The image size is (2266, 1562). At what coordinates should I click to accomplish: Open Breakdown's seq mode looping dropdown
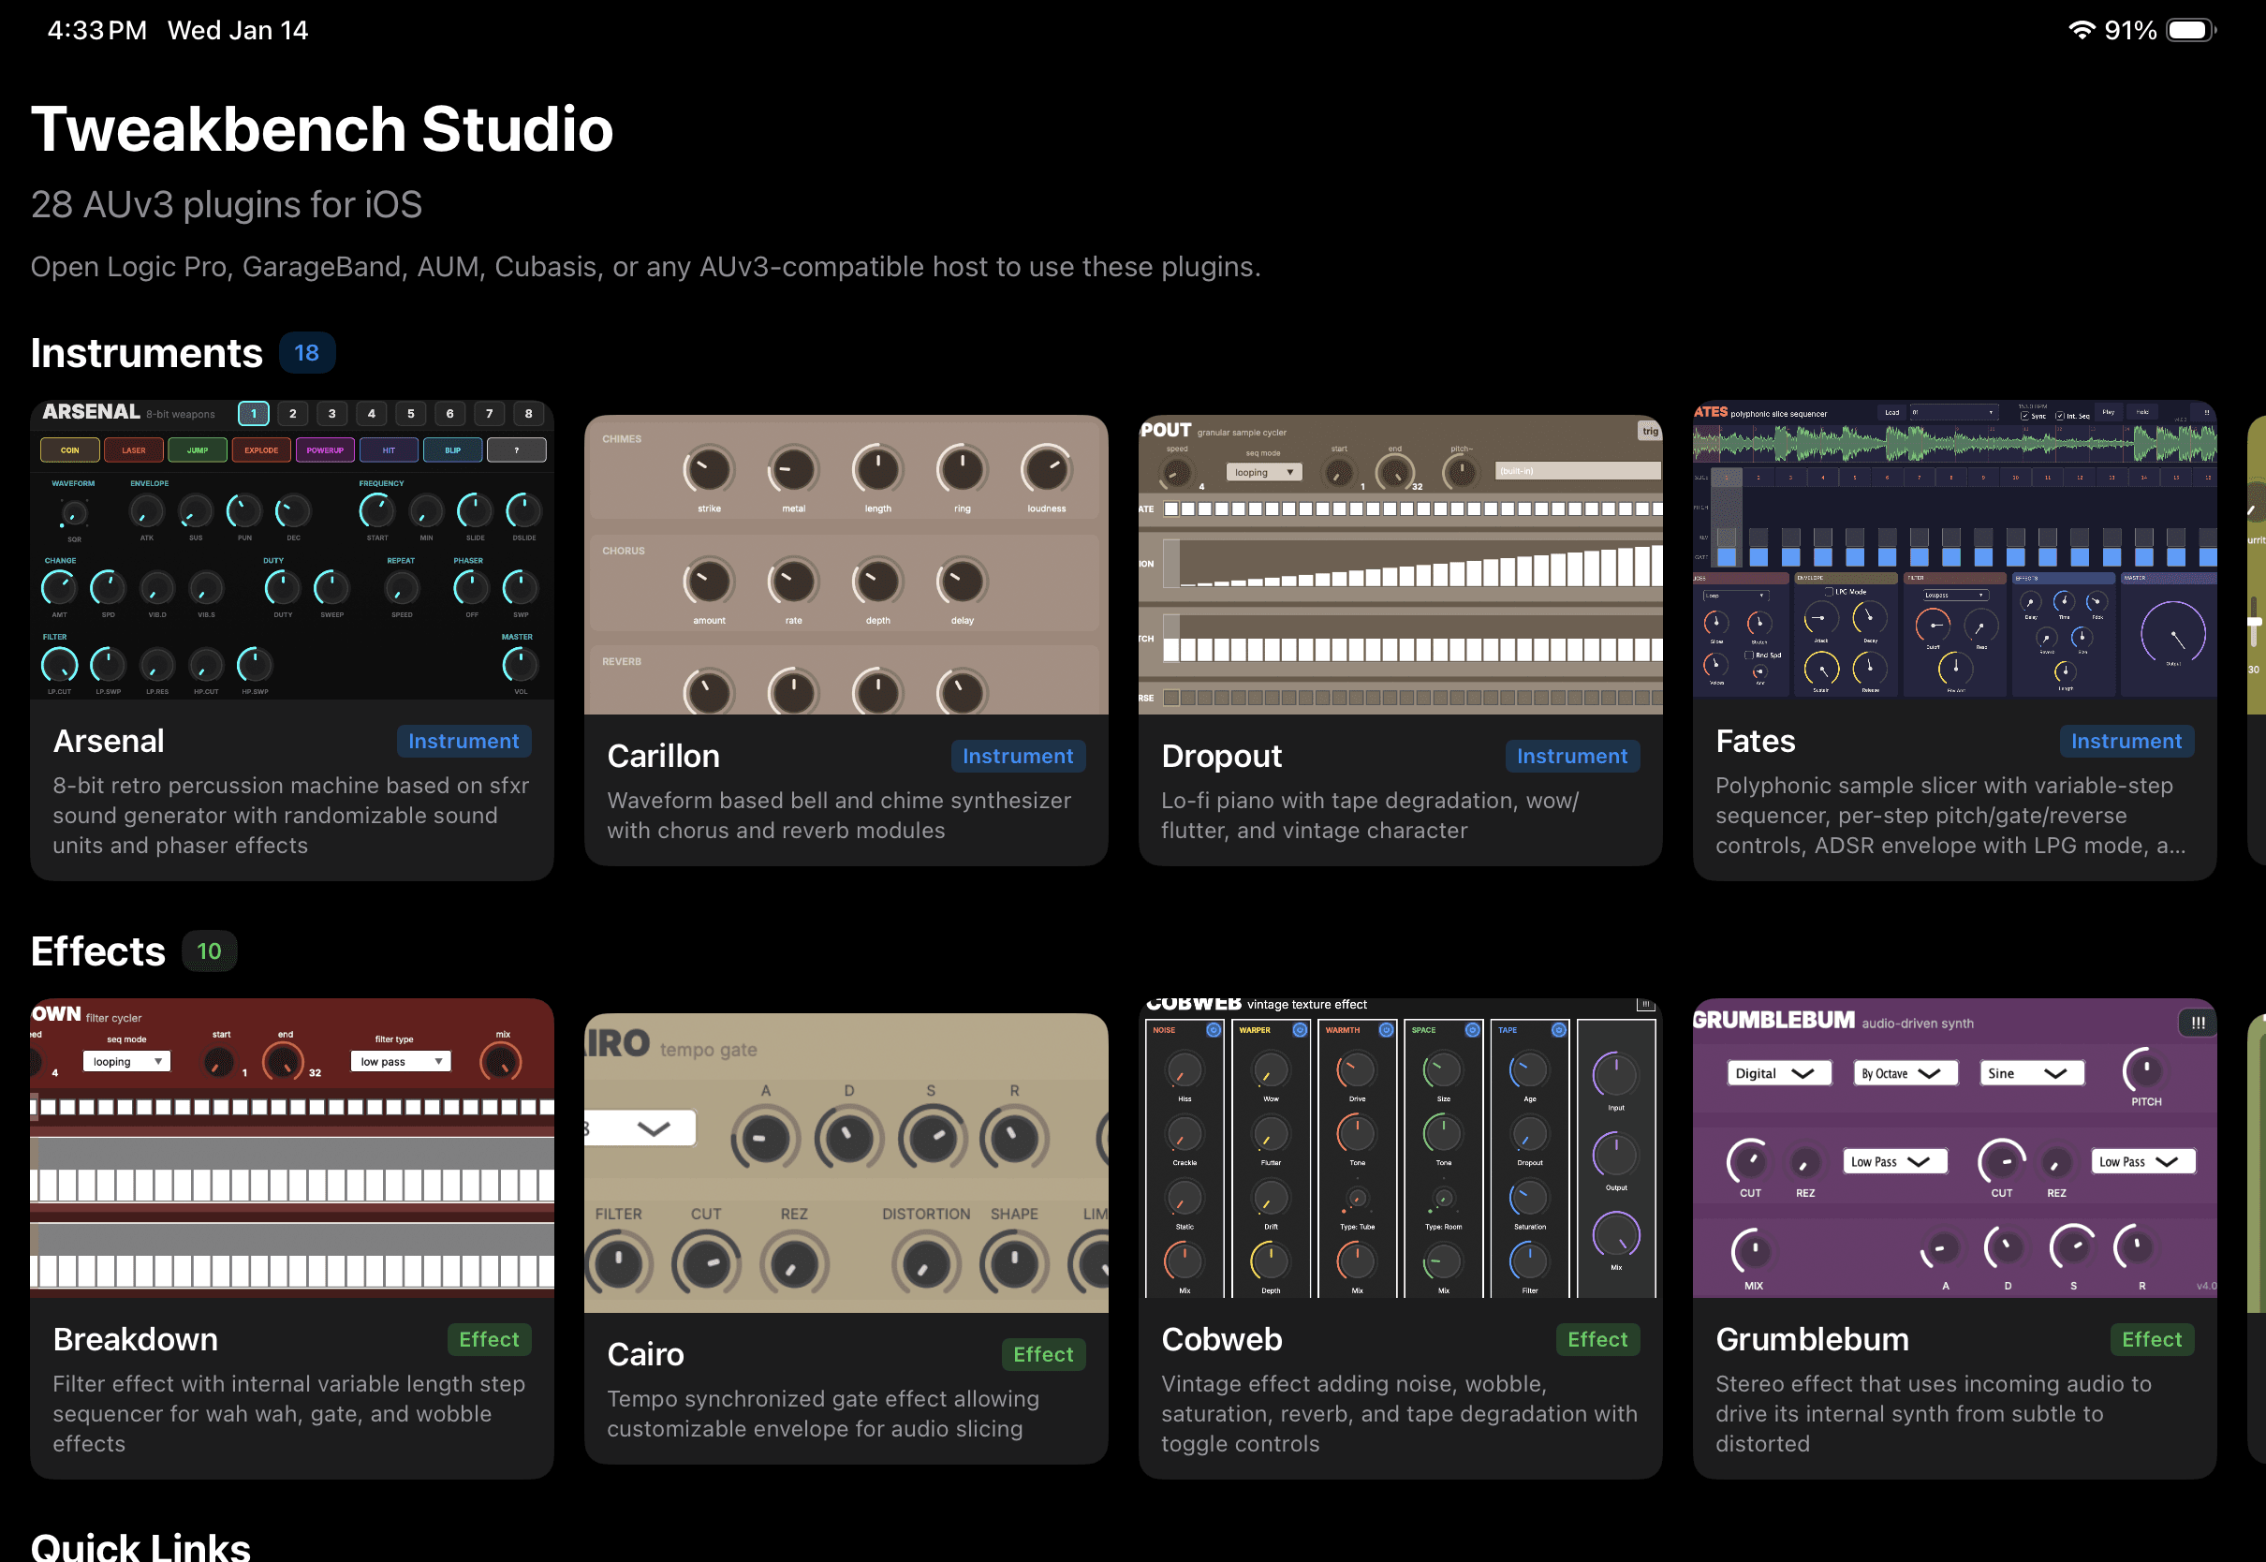(x=126, y=1061)
